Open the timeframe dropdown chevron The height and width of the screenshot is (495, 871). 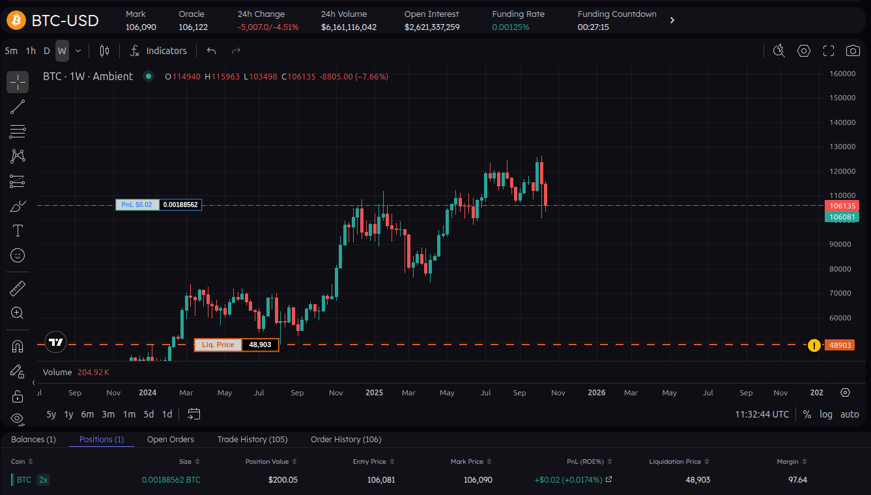click(x=77, y=50)
